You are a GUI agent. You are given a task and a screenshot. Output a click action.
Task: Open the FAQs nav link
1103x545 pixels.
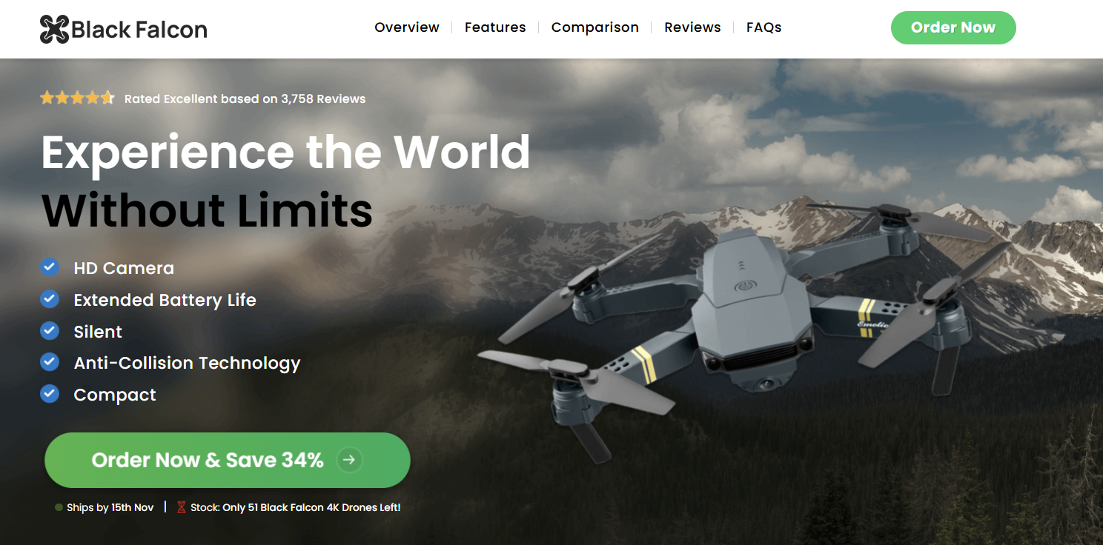point(764,27)
